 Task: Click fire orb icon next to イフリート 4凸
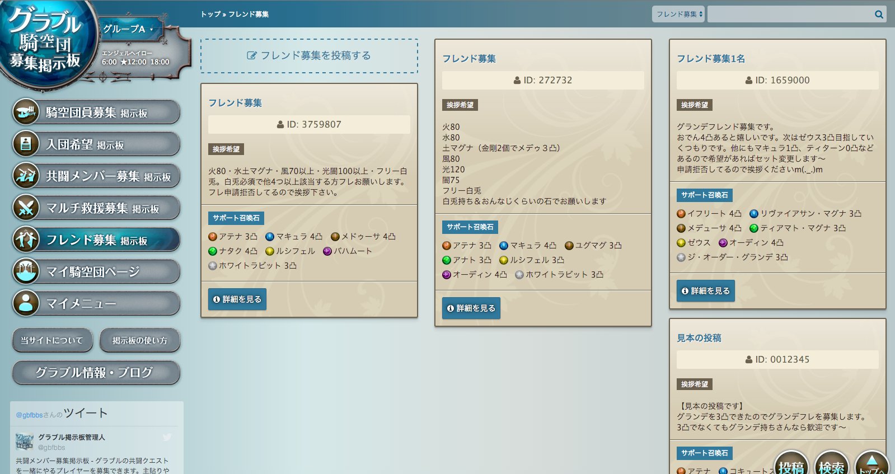click(x=681, y=214)
